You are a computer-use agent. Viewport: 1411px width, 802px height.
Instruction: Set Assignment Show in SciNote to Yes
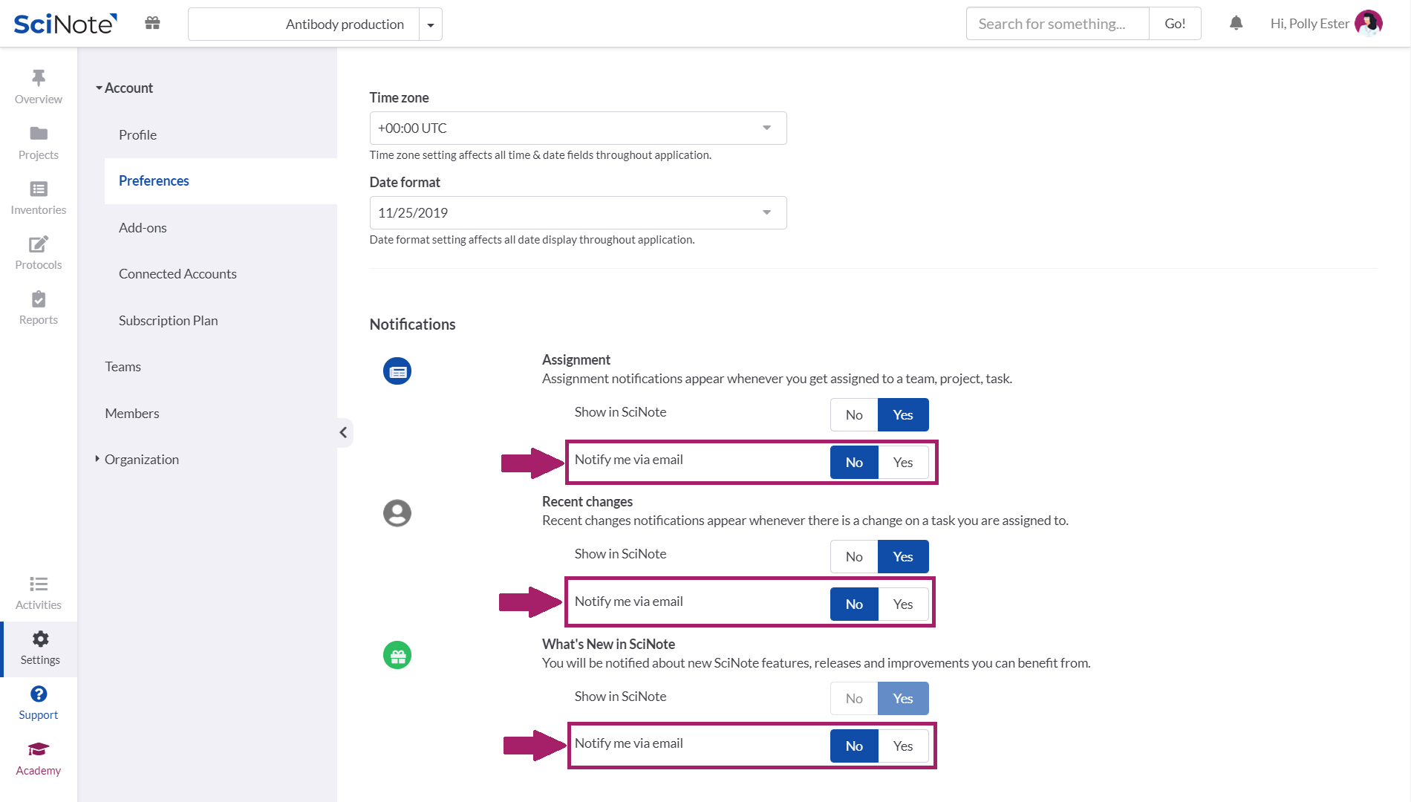pos(903,414)
